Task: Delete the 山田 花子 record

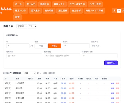Action: click(117, 83)
